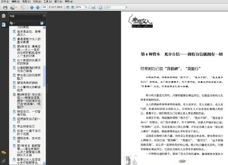The height and width of the screenshot is (165, 228).
Task: Toggle the Bookmarks panel icon in sidebar
Action: point(4,24)
